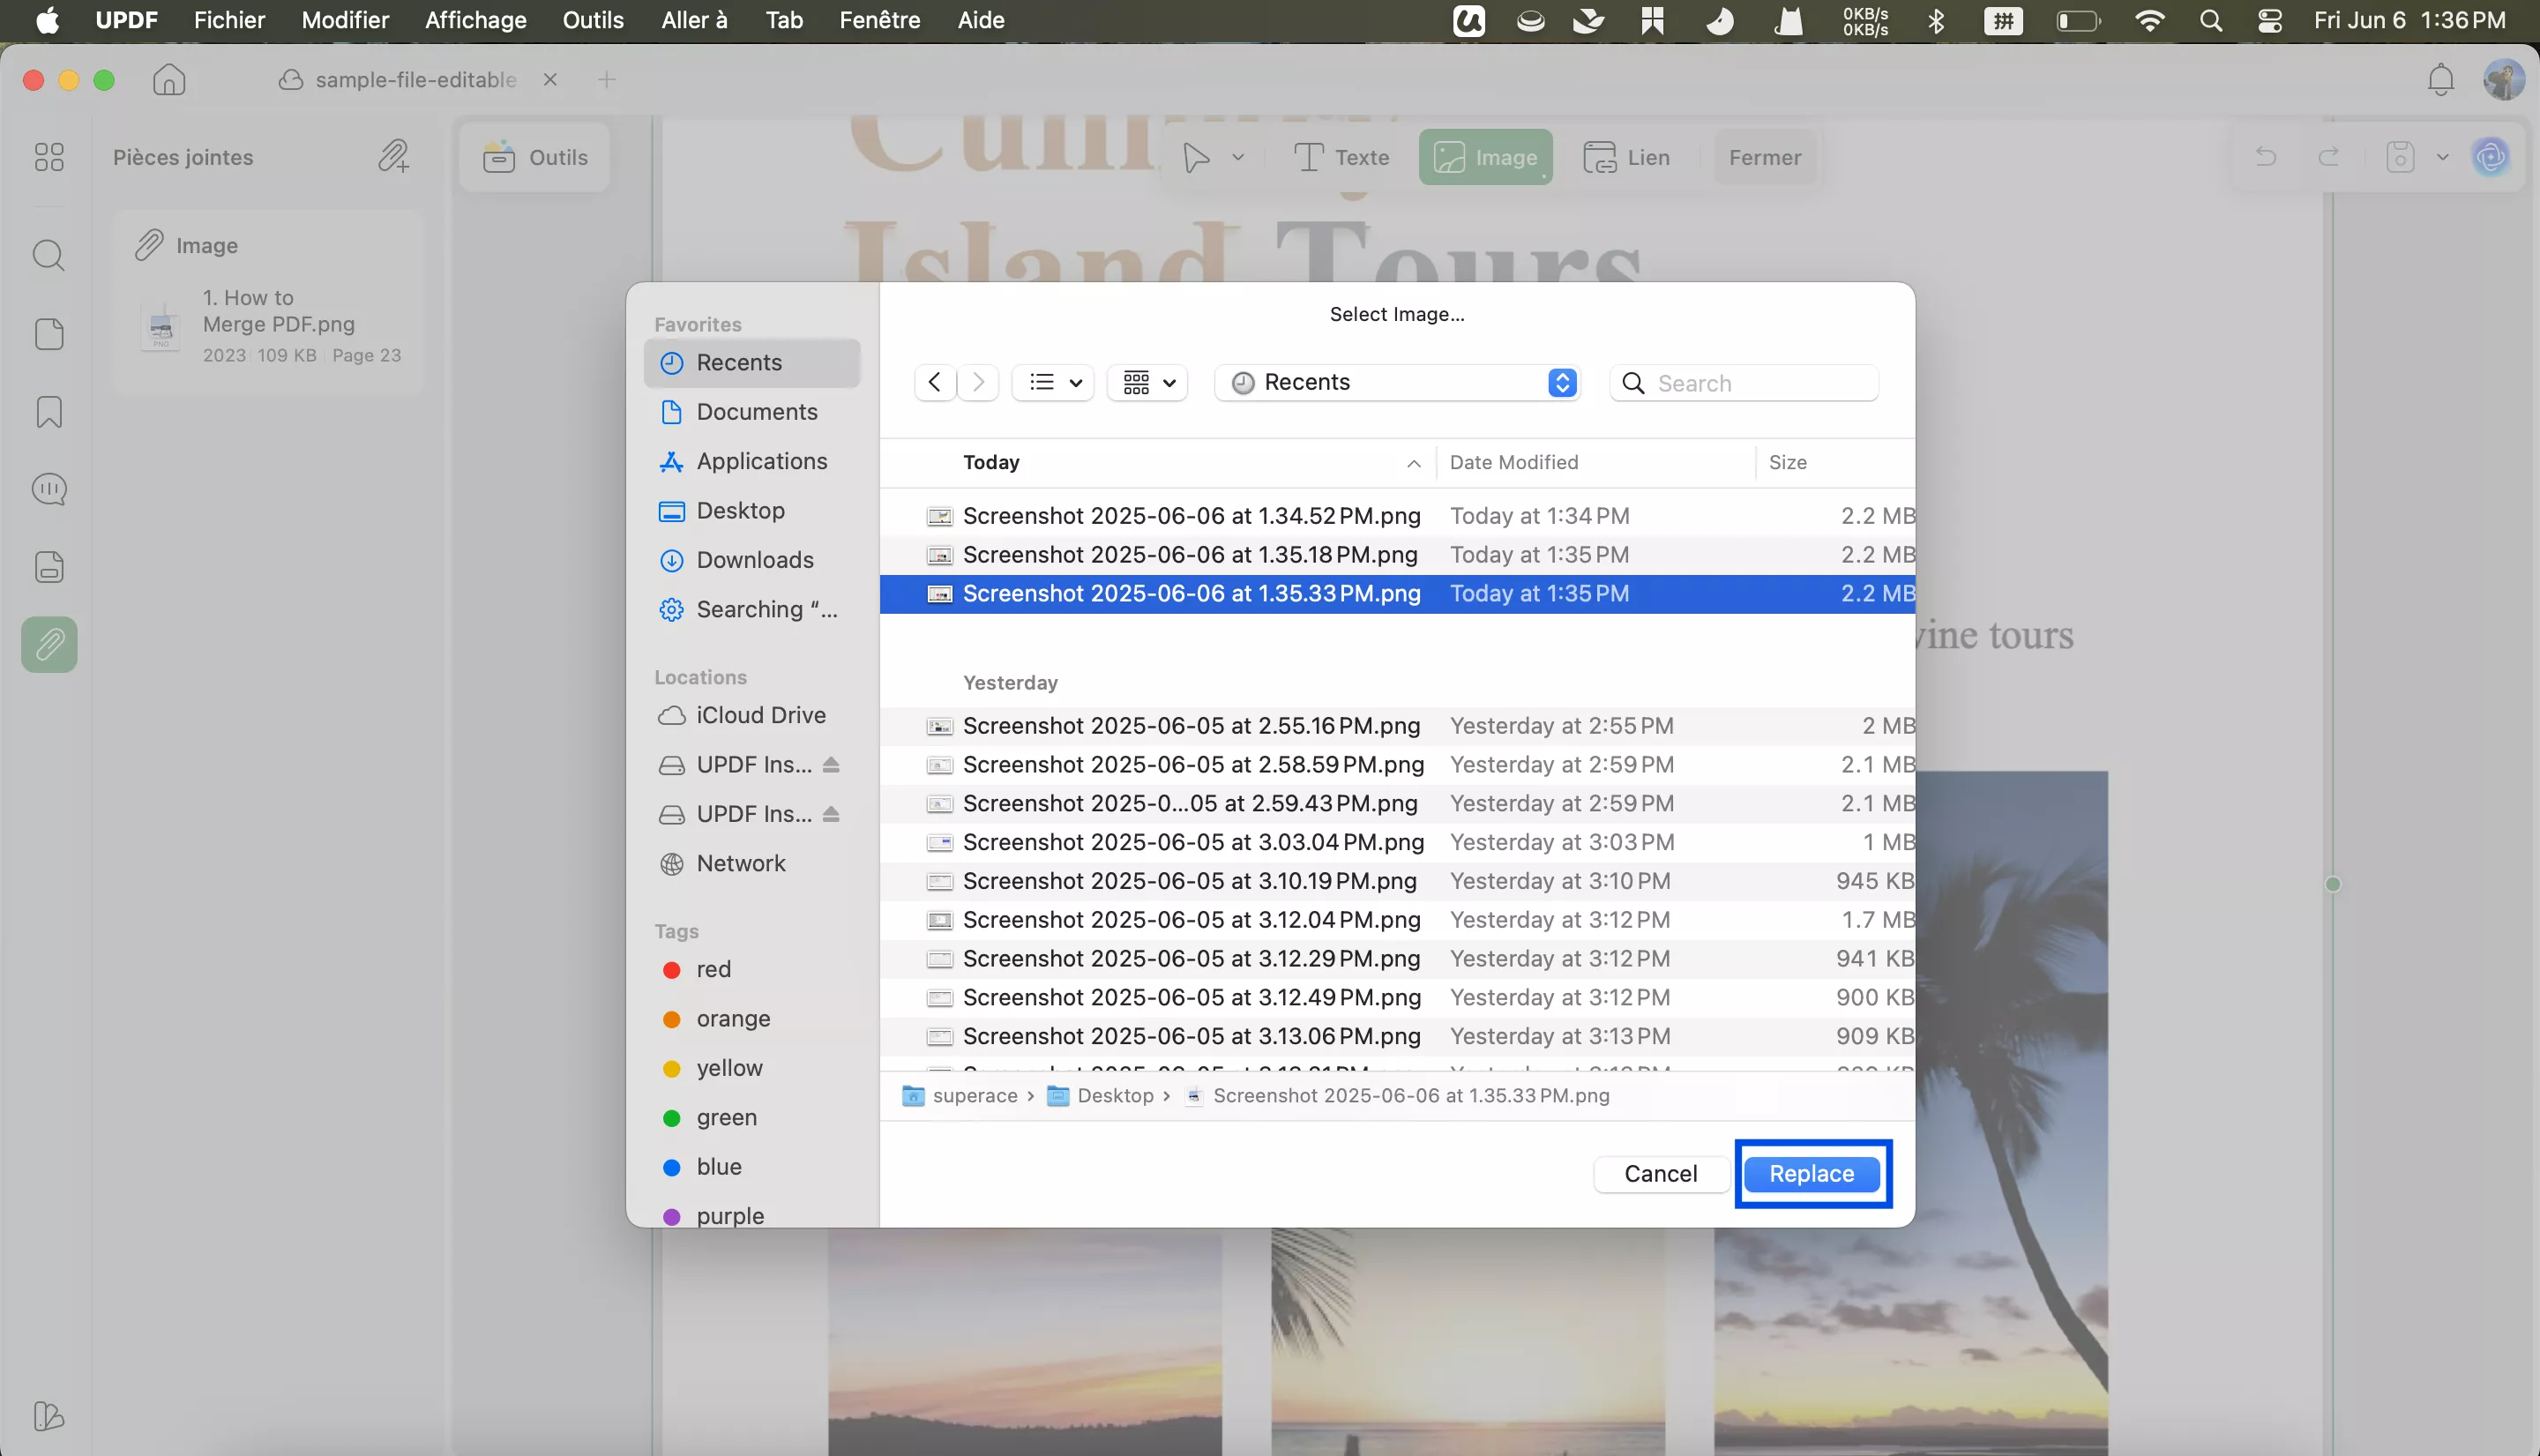Image resolution: width=2540 pixels, height=1456 pixels.
Task: Click the attachments paperclip sidebar icon
Action: (x=49, y=644)
